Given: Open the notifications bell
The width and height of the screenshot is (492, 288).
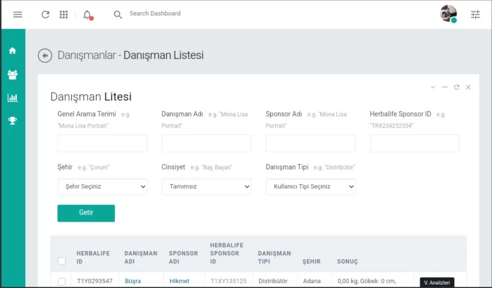Looking at the screenshot, I should point(87,15).
